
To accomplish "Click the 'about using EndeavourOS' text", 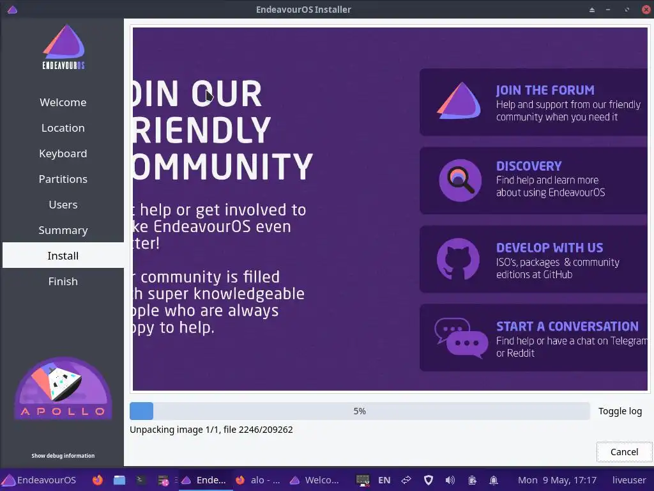I will [551, 192].
